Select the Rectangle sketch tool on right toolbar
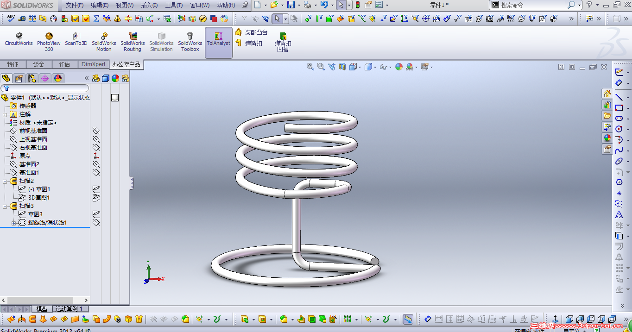Viewport: 632px width, 332px height. click(x=619, y=108)
